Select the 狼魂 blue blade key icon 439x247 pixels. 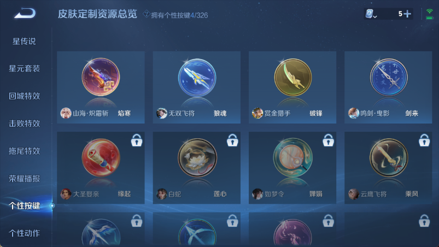click(x=197, y=78)
